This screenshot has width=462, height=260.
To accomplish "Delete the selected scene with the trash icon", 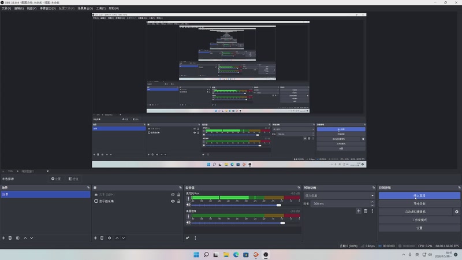I will pos(10,238).
